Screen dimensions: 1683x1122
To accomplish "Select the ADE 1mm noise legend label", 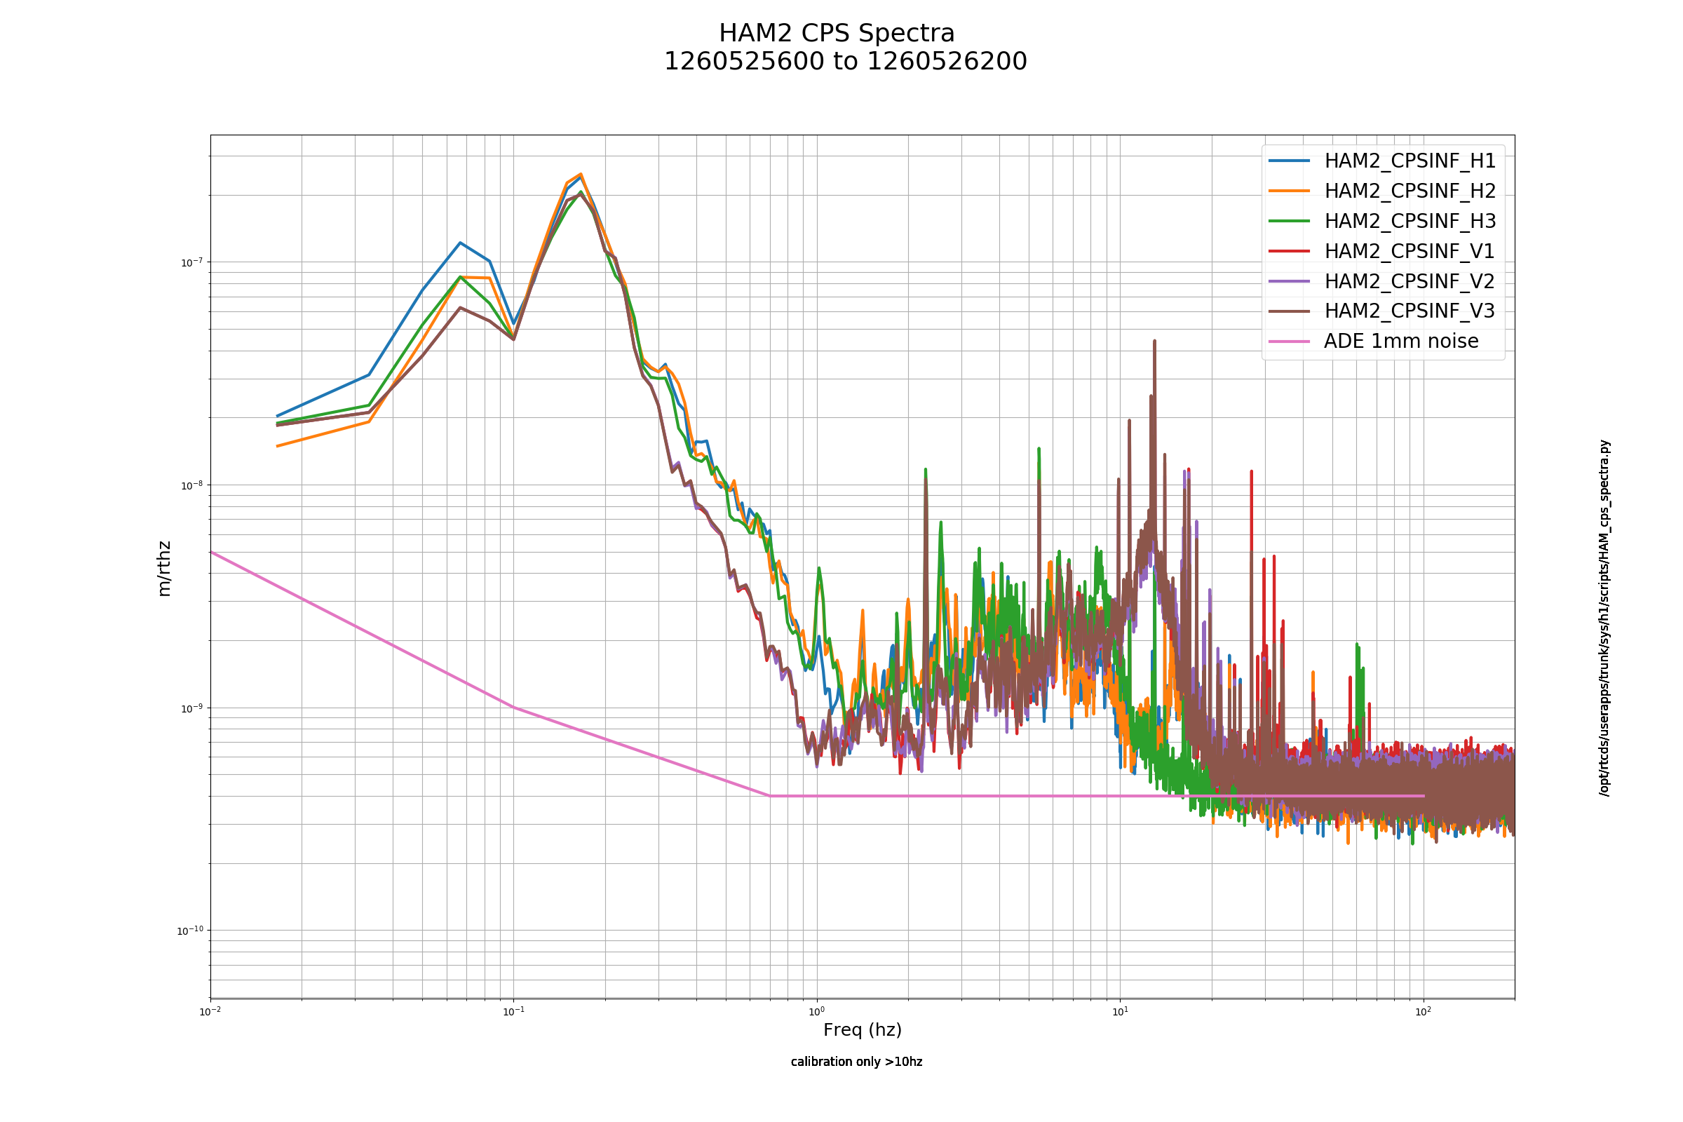I will pos(1401,342).
